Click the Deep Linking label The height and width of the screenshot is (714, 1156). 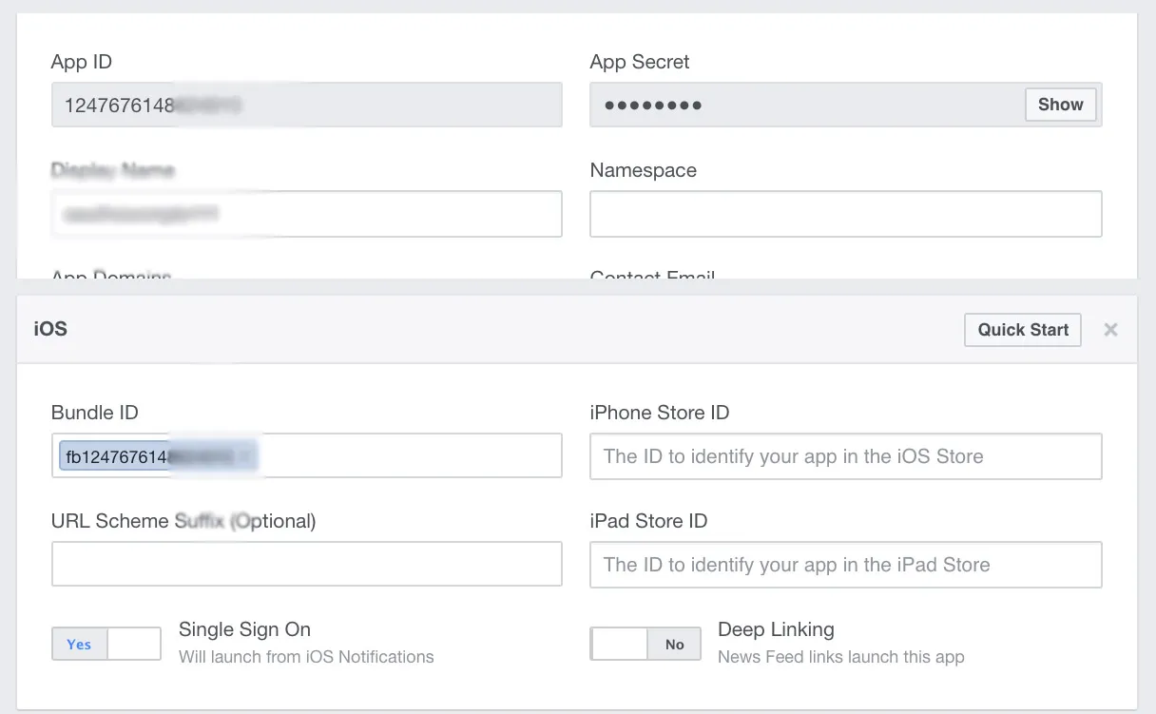tap(776, 629)
